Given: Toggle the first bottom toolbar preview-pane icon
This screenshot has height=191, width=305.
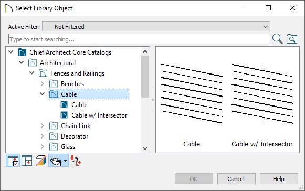Looking at the screenshot, I should pos(13,161).
